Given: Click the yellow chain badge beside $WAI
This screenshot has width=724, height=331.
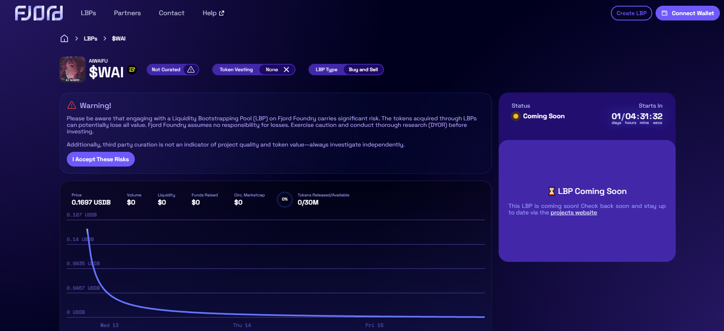Looking at the screenshot, I should (132, 70).
